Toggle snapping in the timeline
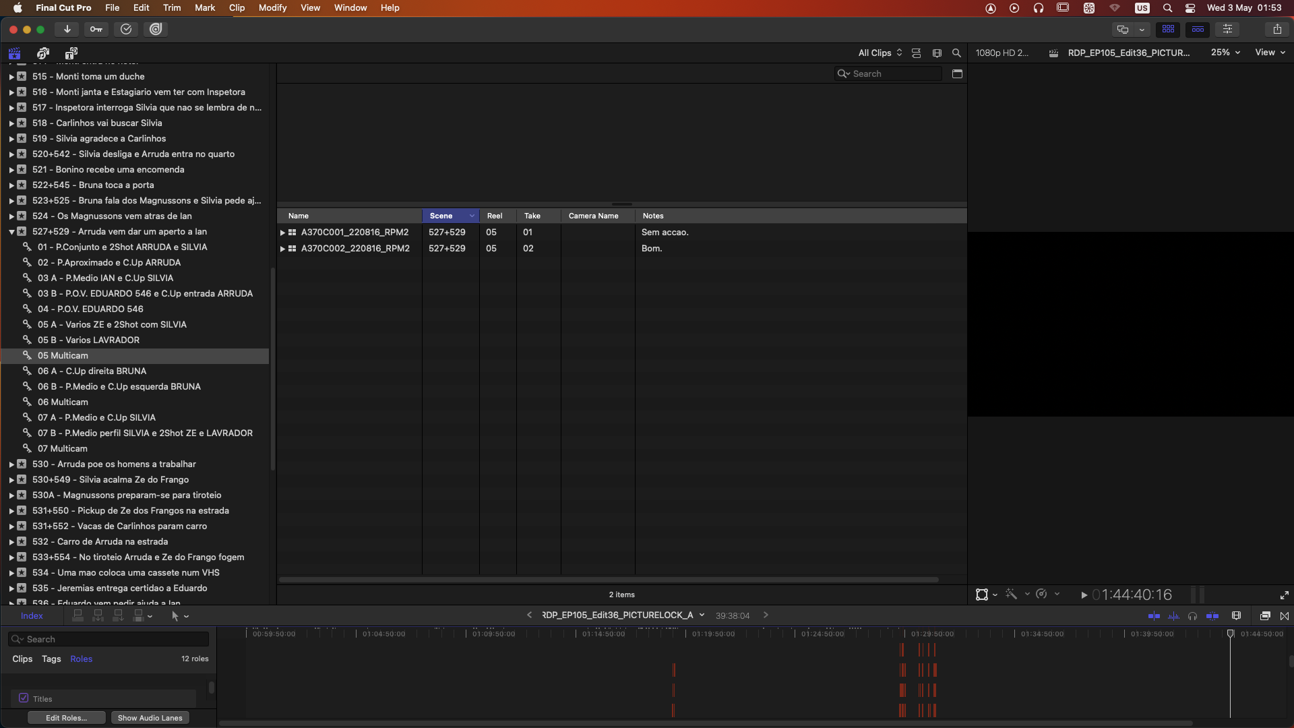The width and height of the screenshot is (1294, 728). pyautogui.click(x=1212, y=615)
